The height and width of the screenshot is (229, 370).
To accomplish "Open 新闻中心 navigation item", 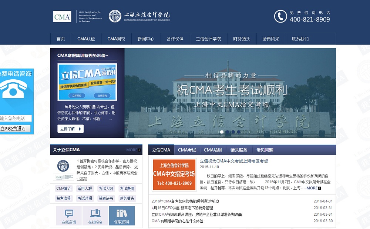I will [x=146, y=39].
